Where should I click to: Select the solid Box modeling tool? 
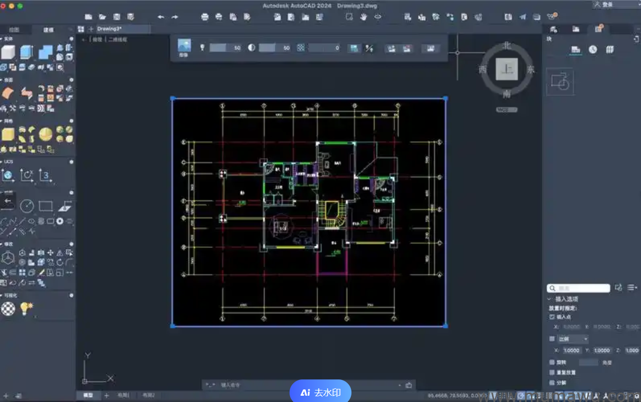point(7,52)
